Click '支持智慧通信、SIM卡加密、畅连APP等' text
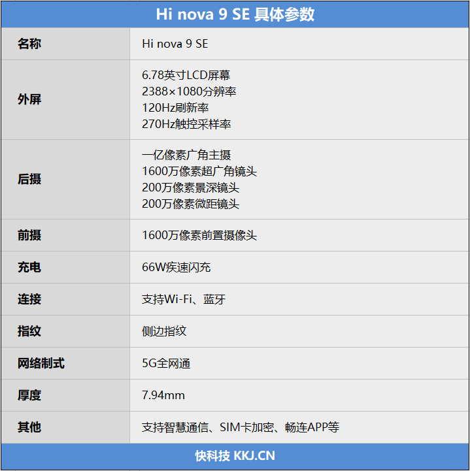The width and height of the screenshot is (470, 471). coord(241,427)
